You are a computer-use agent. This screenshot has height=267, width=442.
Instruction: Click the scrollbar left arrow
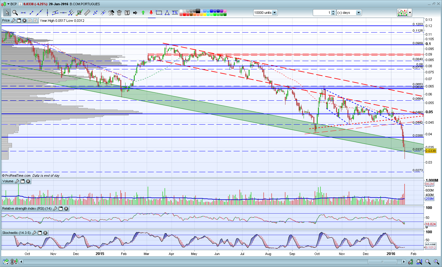point(21,262)
